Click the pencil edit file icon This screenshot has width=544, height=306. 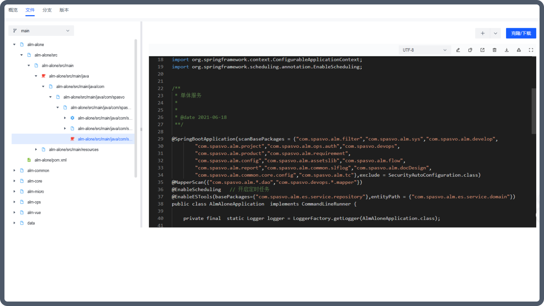(x=458, y=50)
